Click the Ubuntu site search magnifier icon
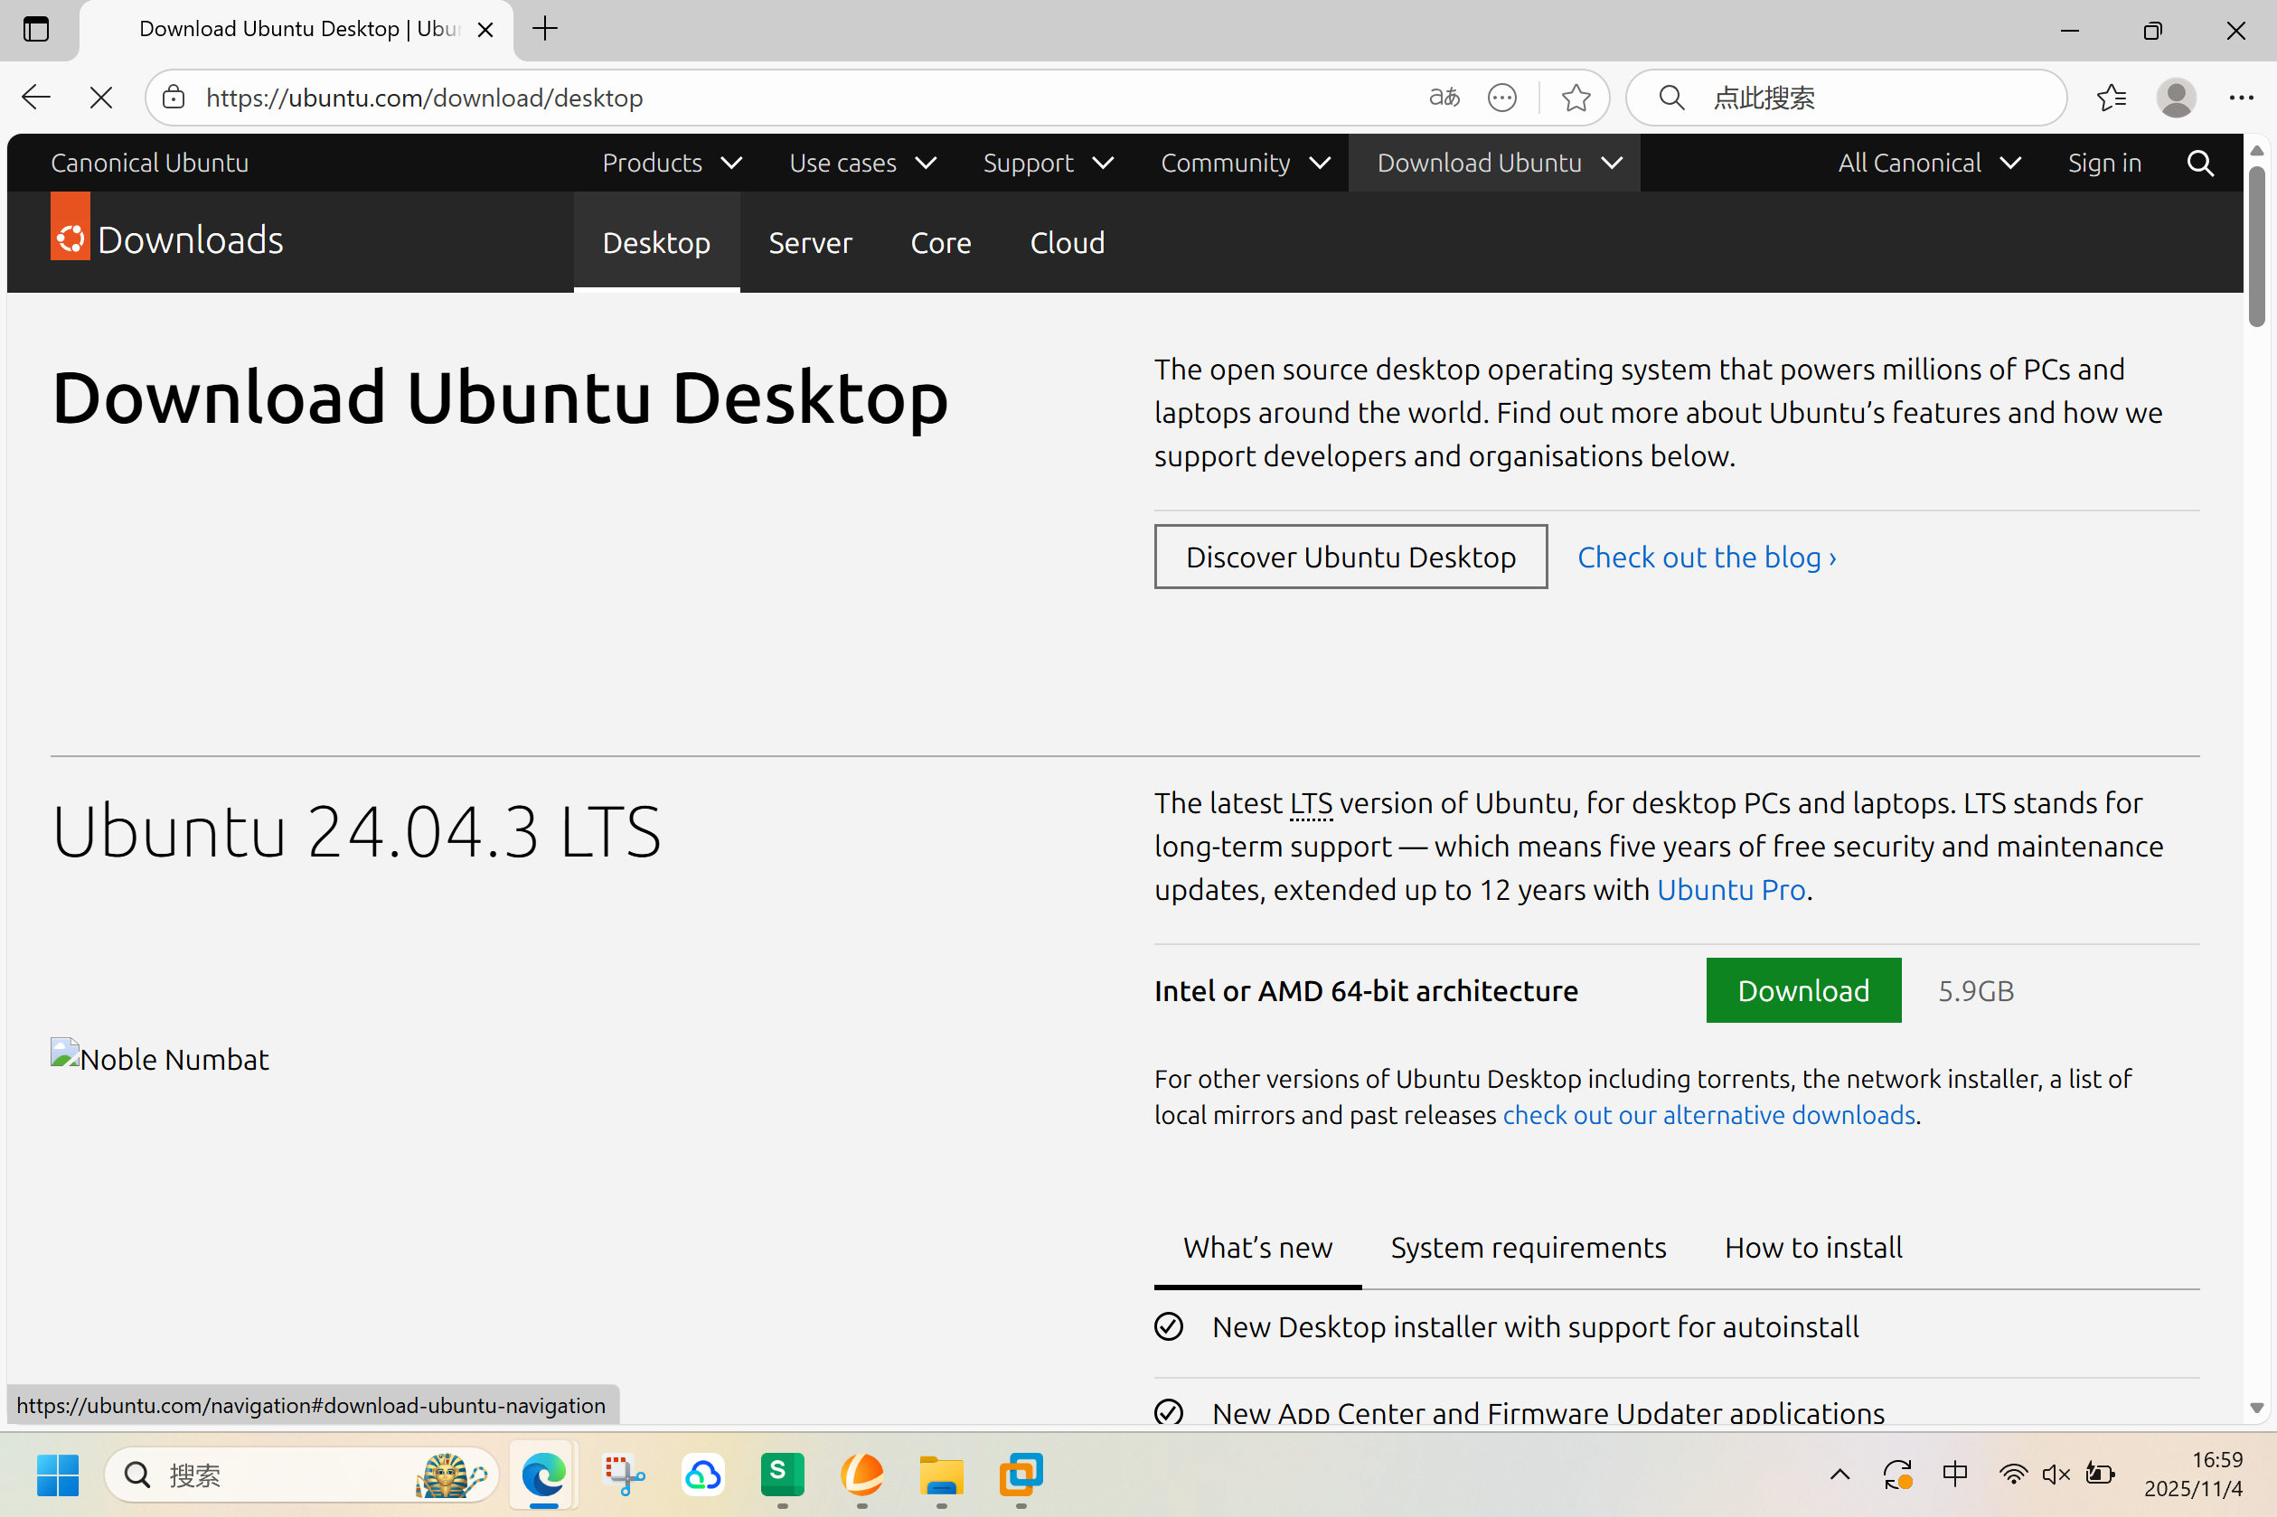Image resolution: width=2277 pixels, height=1517 pixels. [2199, 163]
